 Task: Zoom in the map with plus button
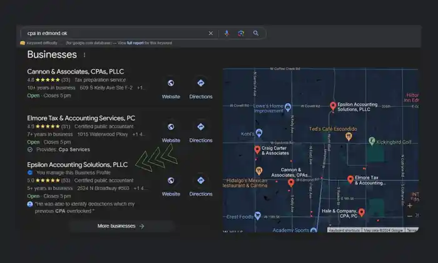click(410, 206)
